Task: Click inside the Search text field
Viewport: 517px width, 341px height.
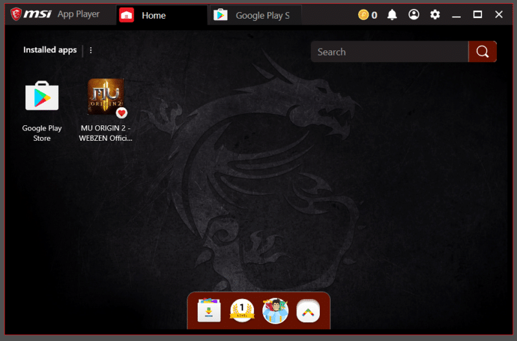Action: click(388, 52)
